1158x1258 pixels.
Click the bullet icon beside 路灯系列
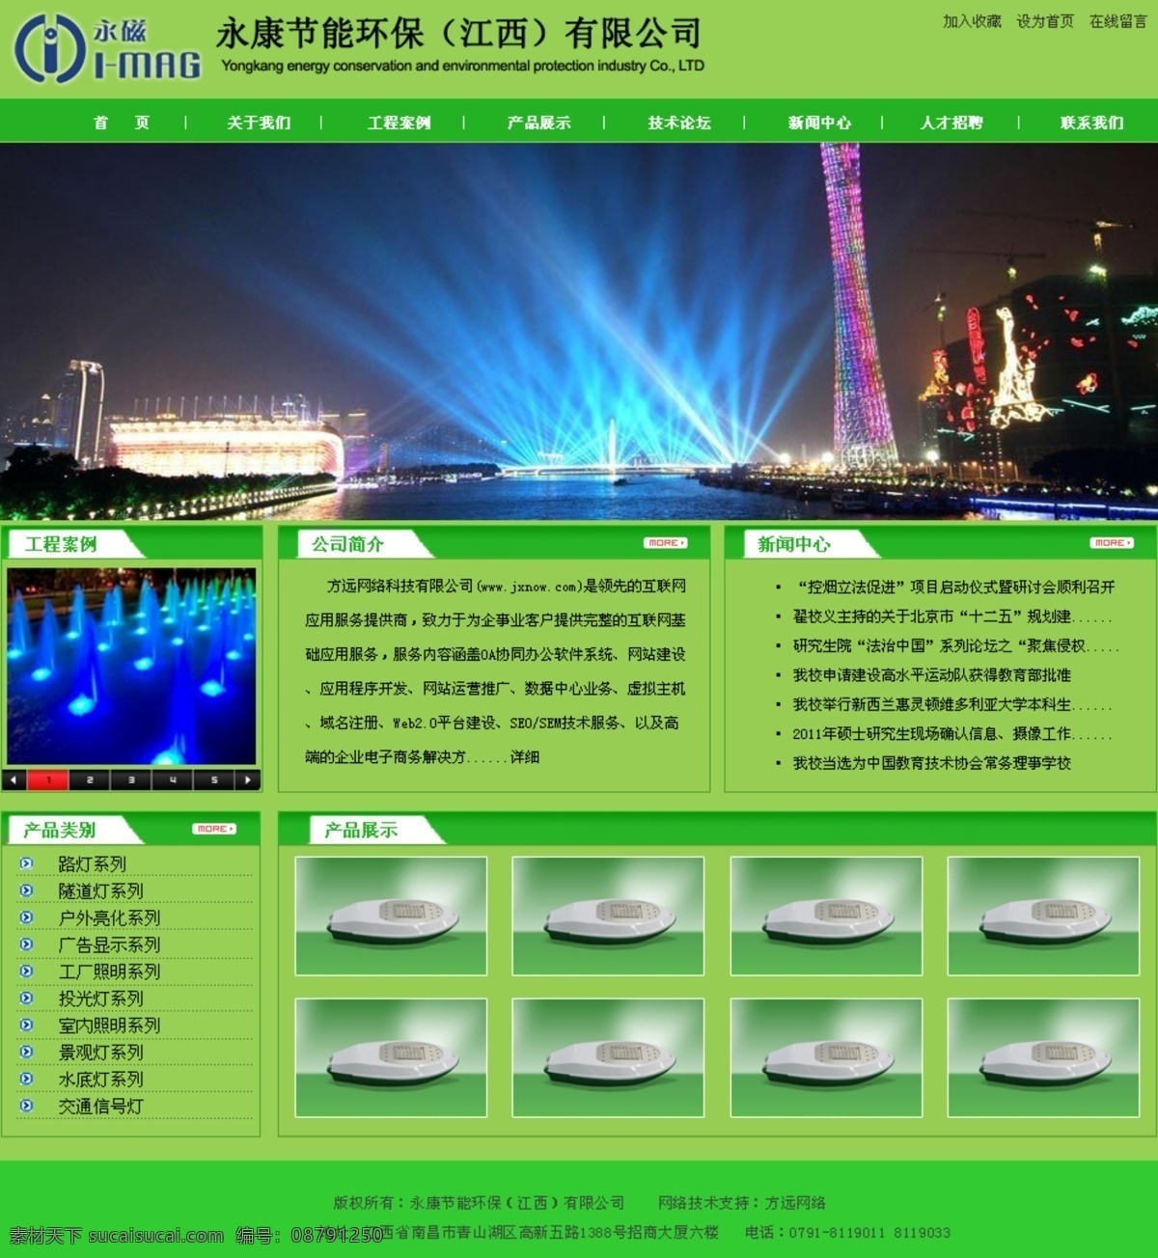click(26, 863)
